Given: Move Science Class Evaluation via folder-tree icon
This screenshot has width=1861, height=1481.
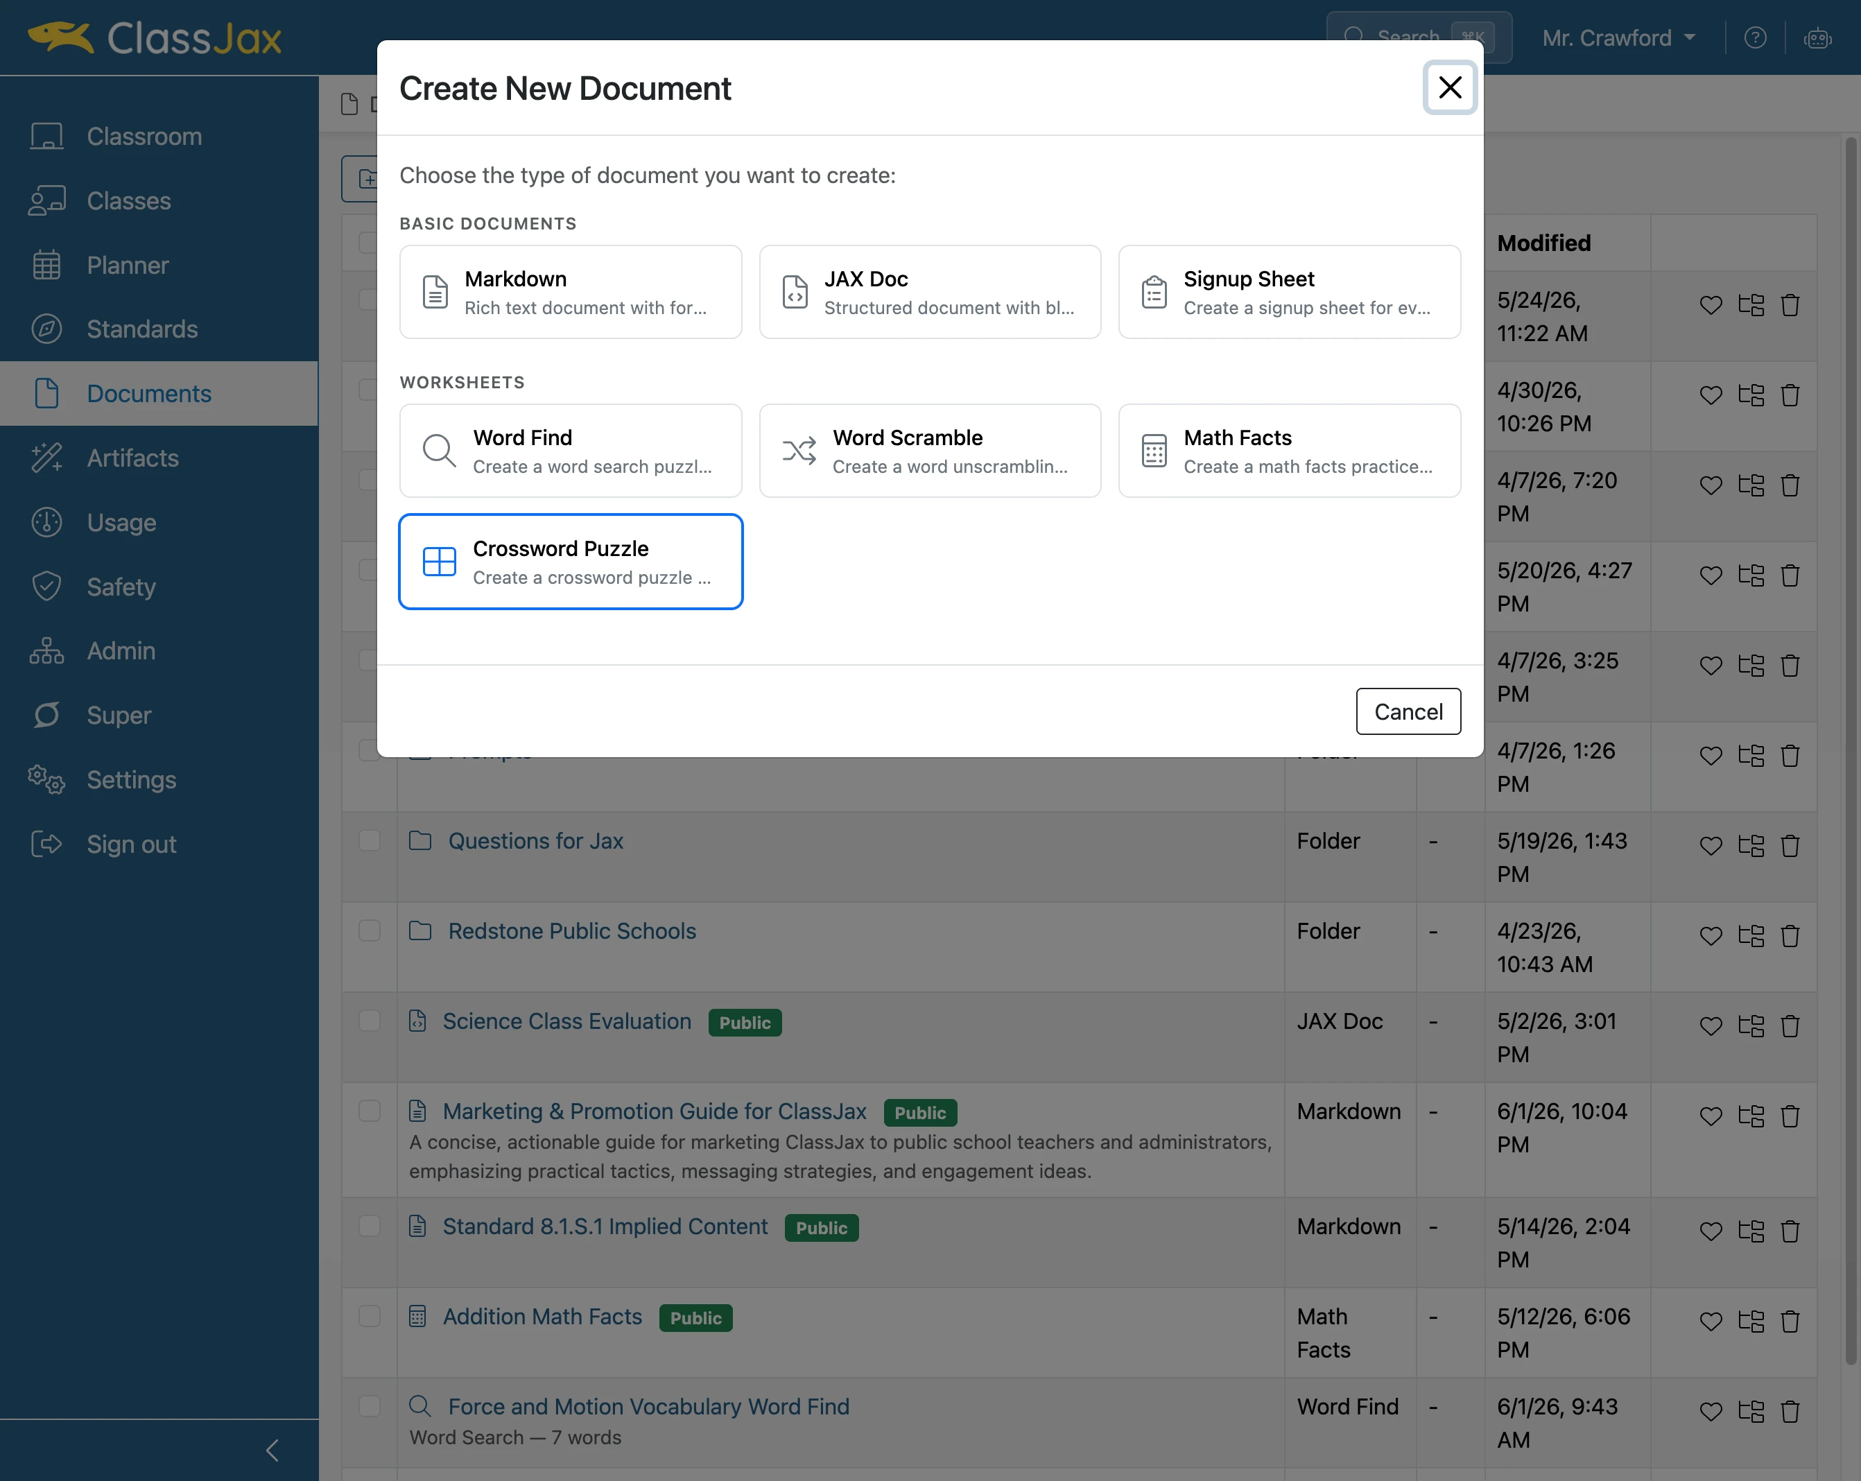Looking at the screenshot, I should click(x=1751, y=1026).
